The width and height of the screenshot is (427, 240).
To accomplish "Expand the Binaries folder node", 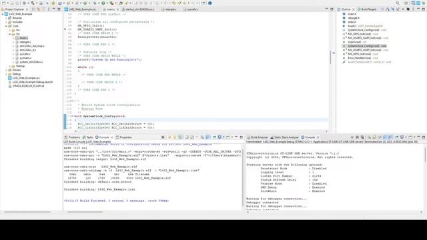I will tap(6, 18).
